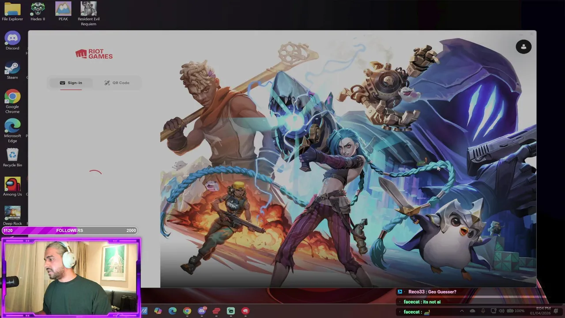Launch Hades II from desktop

pyautogui.click(x=38, y=12)
